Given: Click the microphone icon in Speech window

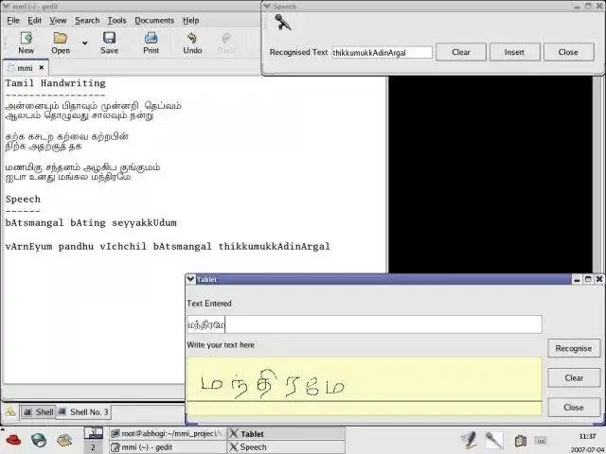Looking at the screenshot, I should click(x=283, y=23).
